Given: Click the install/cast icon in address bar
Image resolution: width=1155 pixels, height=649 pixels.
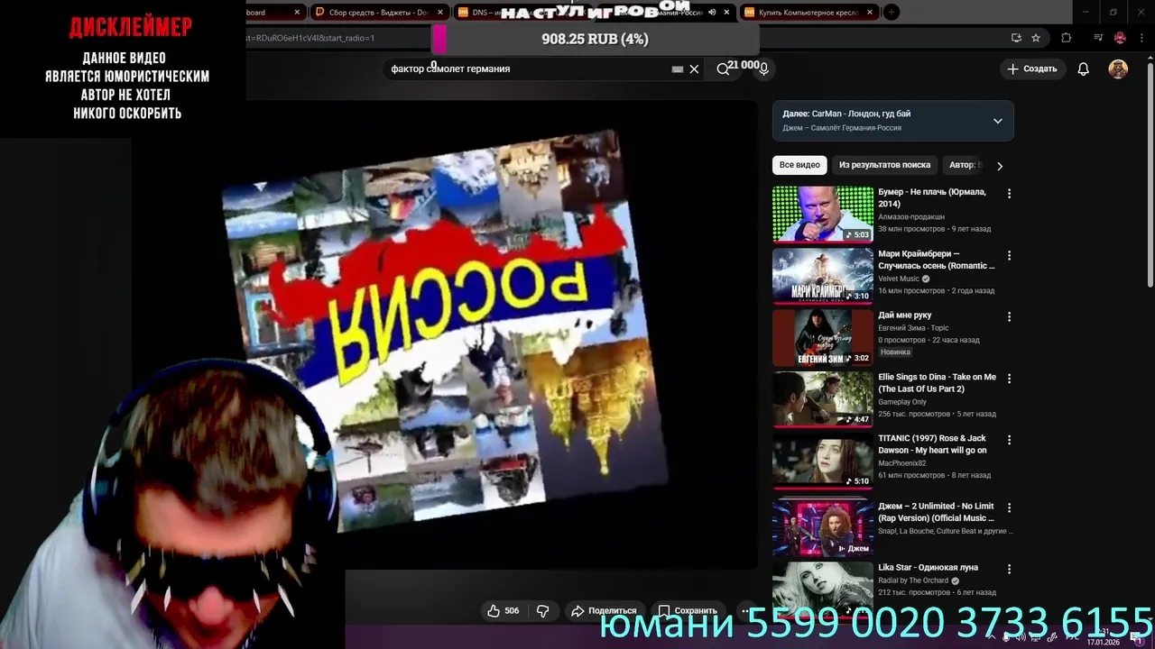Looking at the screenshot, I should [x=1016, y=38].
